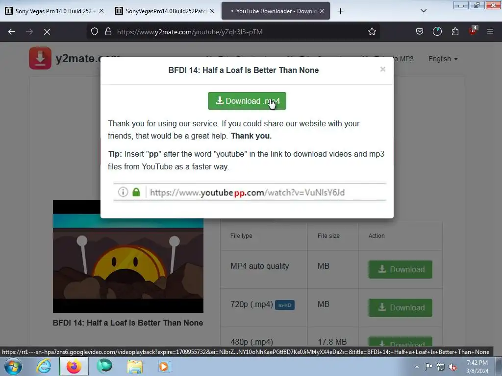The width and height of the screenshot is (502, 376).
Task: Minimize the Firefox window
Action: (461, 5)
